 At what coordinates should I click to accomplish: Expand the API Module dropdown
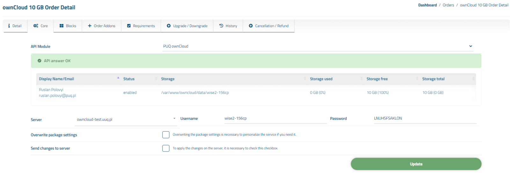318,46
